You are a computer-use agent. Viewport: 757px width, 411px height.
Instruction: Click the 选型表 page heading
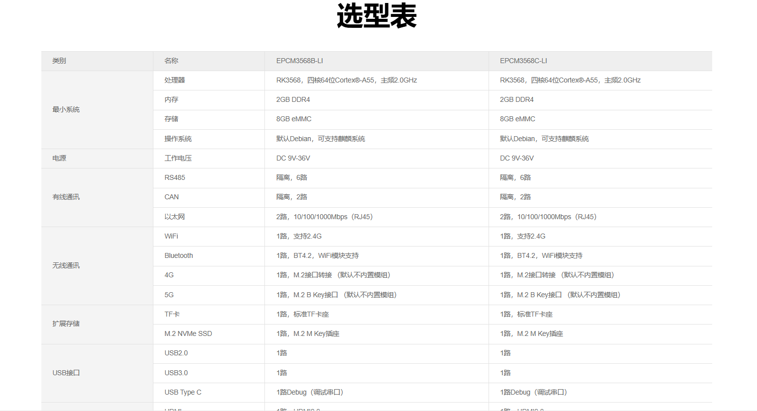coord(377,16)
